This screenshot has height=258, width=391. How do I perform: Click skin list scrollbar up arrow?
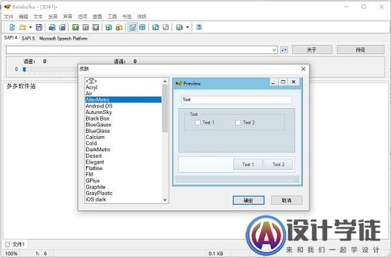point(165,81)
